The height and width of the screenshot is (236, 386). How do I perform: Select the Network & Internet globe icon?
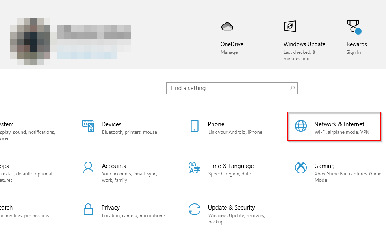click(x=301, y=126)
